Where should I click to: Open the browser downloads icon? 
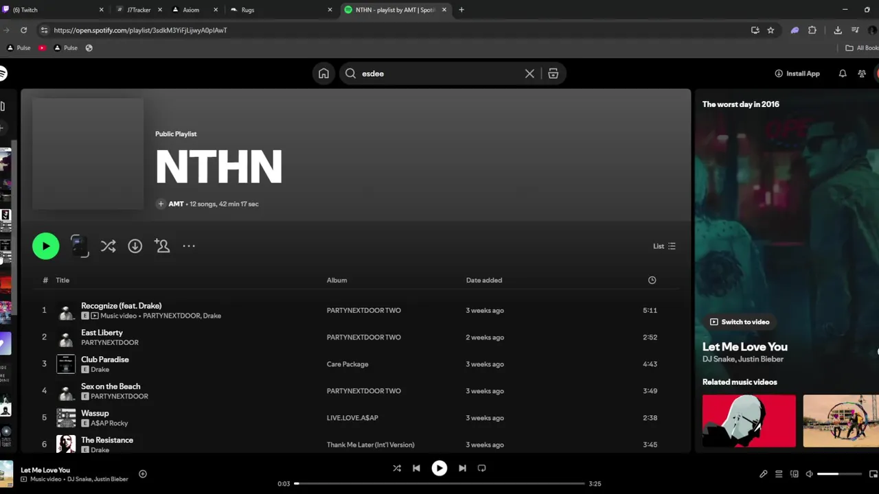pyautogui.click(x=838, y=30)
